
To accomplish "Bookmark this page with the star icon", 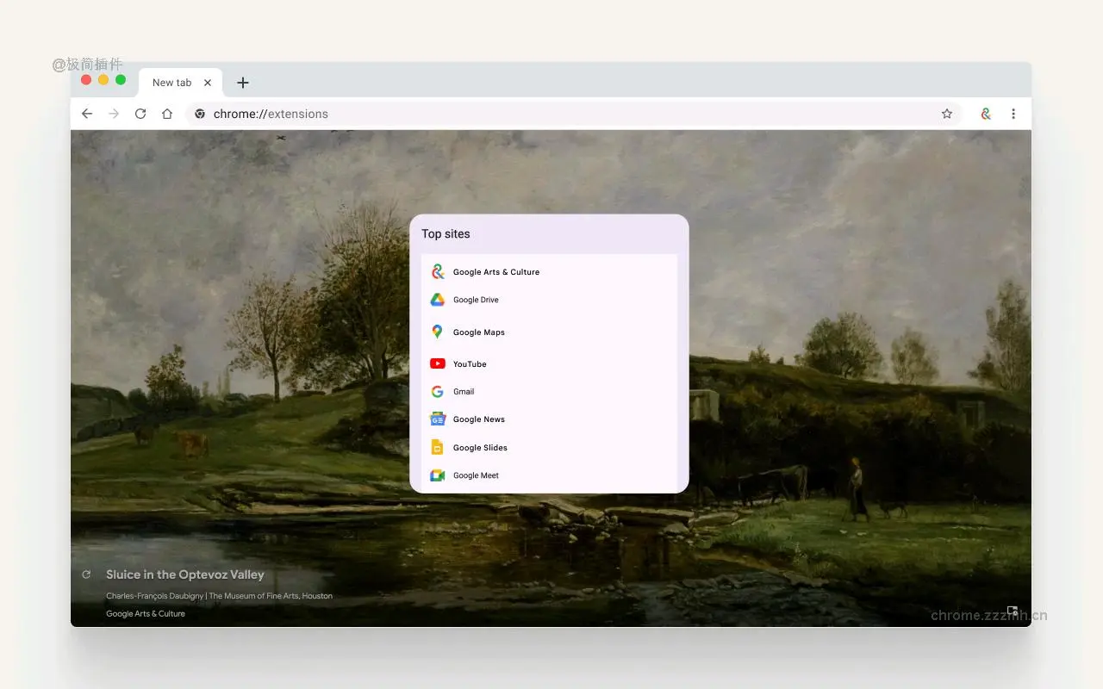I will pos(947,113).
